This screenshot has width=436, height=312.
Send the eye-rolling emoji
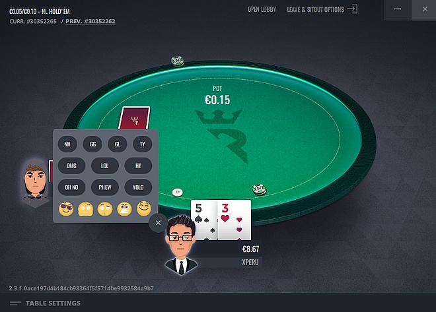tap(105, 209)
